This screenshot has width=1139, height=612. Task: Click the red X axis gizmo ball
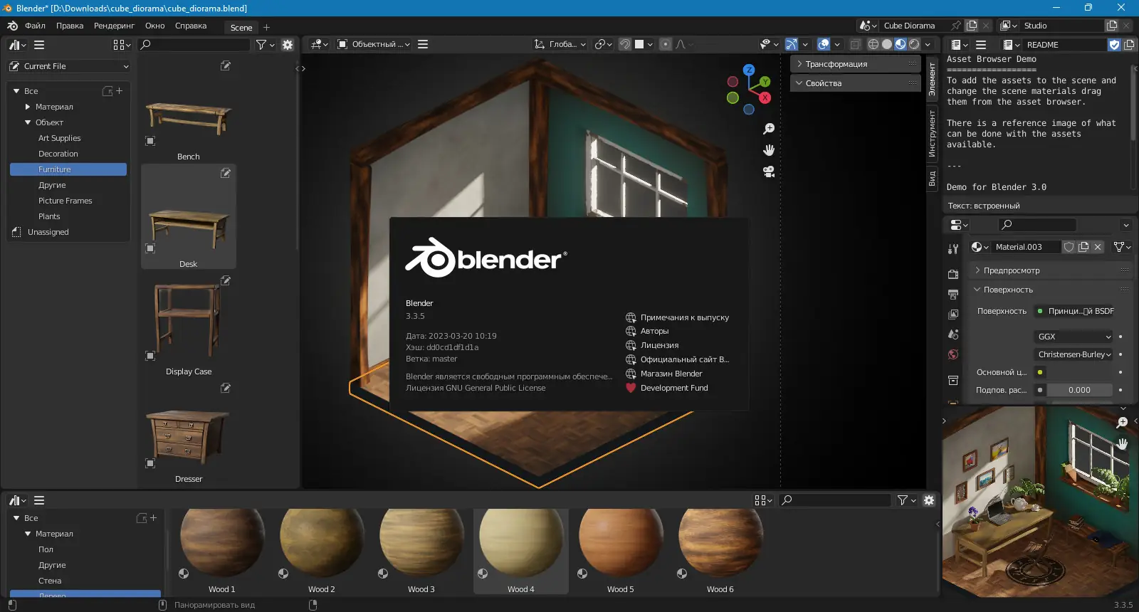pyautogui.click(x=765, y=97)
